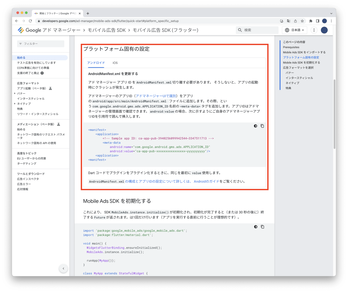This screenshot has width=348, height=292.
Task: Open the tab list chevron in tab strip
Action: click(331, 13)
